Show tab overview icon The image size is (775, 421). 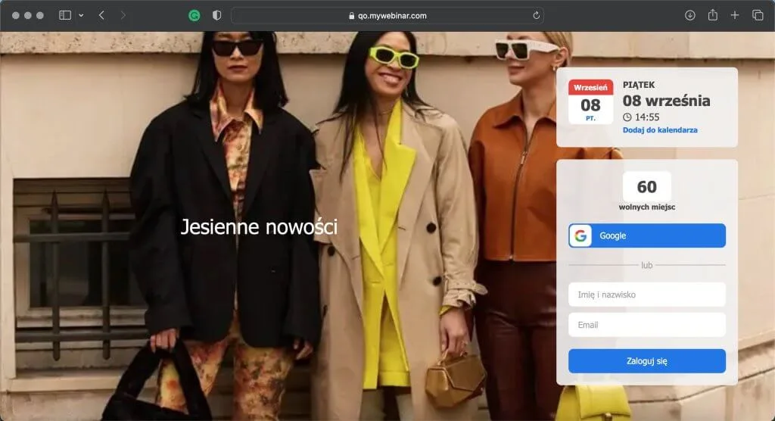758,15
